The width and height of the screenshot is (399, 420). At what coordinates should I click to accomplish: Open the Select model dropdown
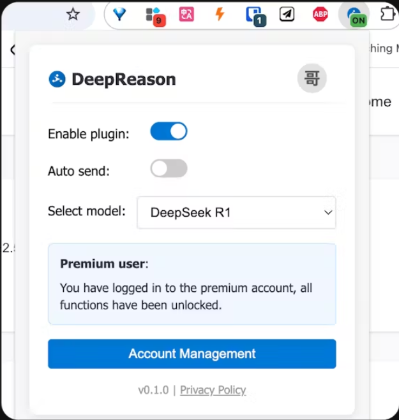[236, 212]
